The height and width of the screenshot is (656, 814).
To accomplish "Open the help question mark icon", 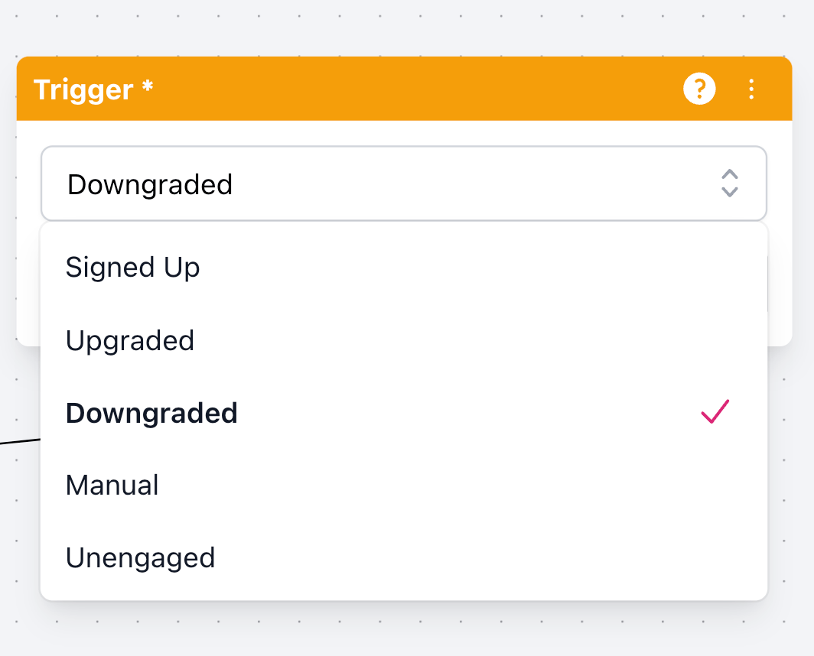I will pyautogui.click(x=699, y=89).
